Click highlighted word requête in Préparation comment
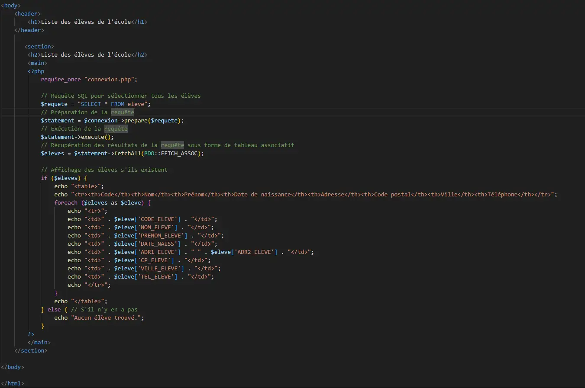This screenshot has width=585, height=388. tap(122, 112)
